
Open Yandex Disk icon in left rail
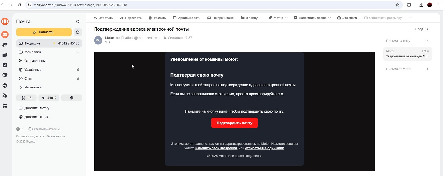[5, 45]
